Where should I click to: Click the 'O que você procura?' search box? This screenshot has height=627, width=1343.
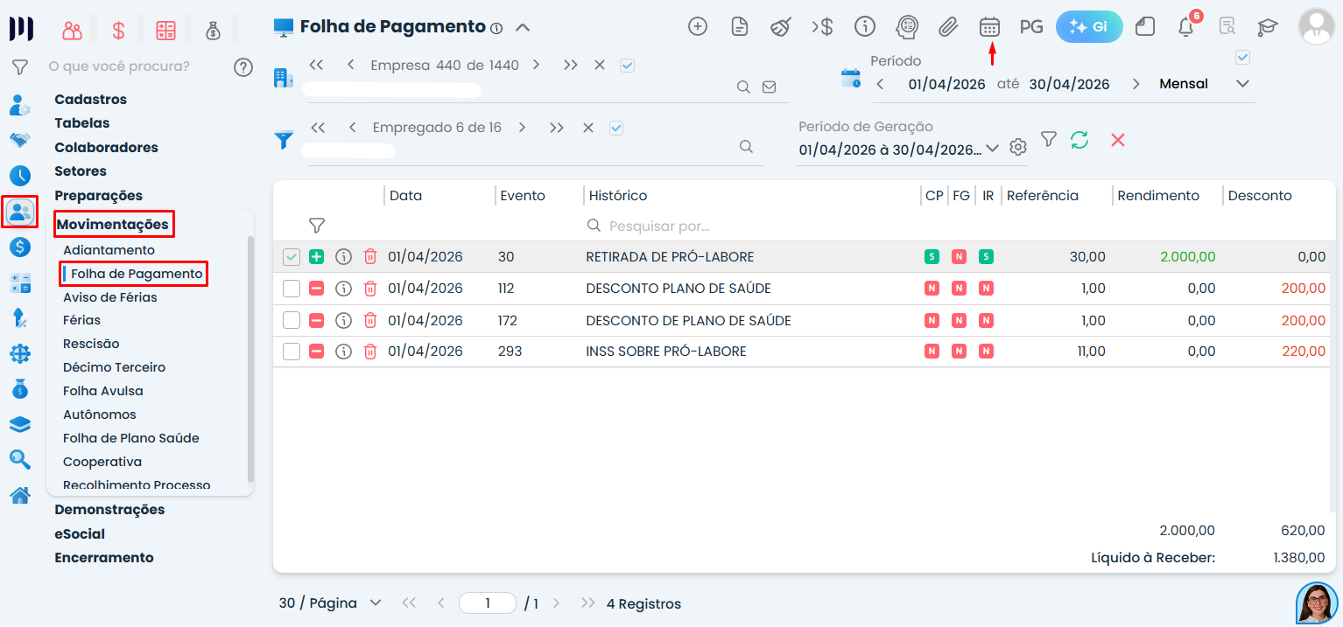(119, 66)
